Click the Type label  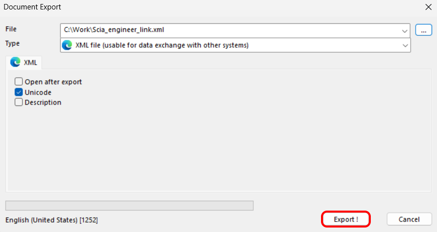pyautogui.click(x=12, y=43)
